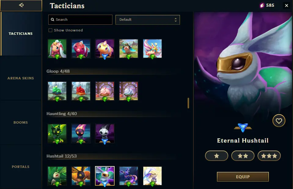
Task: Click the tactician list scrollbar handle
Action: 188,103
